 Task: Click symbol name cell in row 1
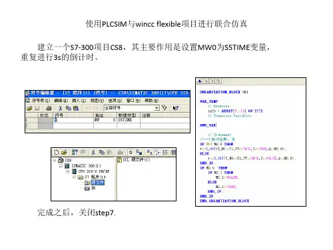[73, 120]
